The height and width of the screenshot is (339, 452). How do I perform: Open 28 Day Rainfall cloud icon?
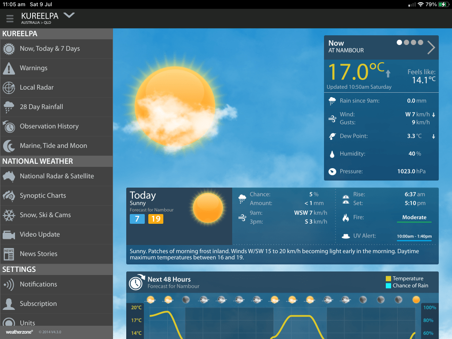[9, 107]
